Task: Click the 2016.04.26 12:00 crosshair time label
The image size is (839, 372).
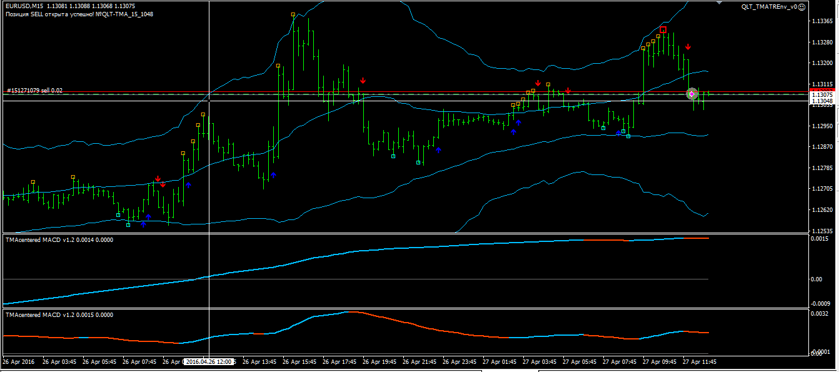Action: pos(209,361)
